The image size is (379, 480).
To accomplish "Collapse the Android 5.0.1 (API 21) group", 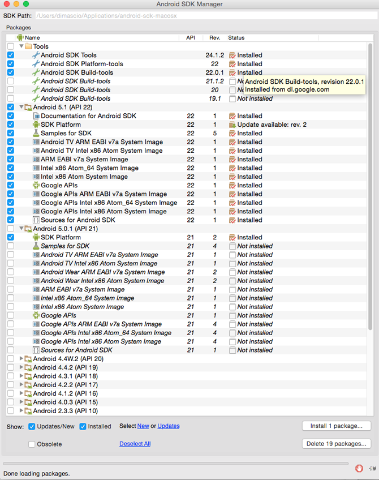I will tap(21, 228).
